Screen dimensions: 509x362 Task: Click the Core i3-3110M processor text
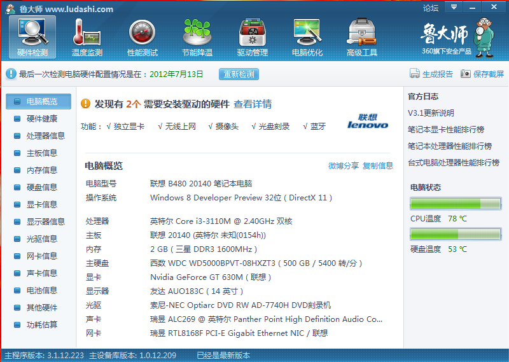coord(221,221)
